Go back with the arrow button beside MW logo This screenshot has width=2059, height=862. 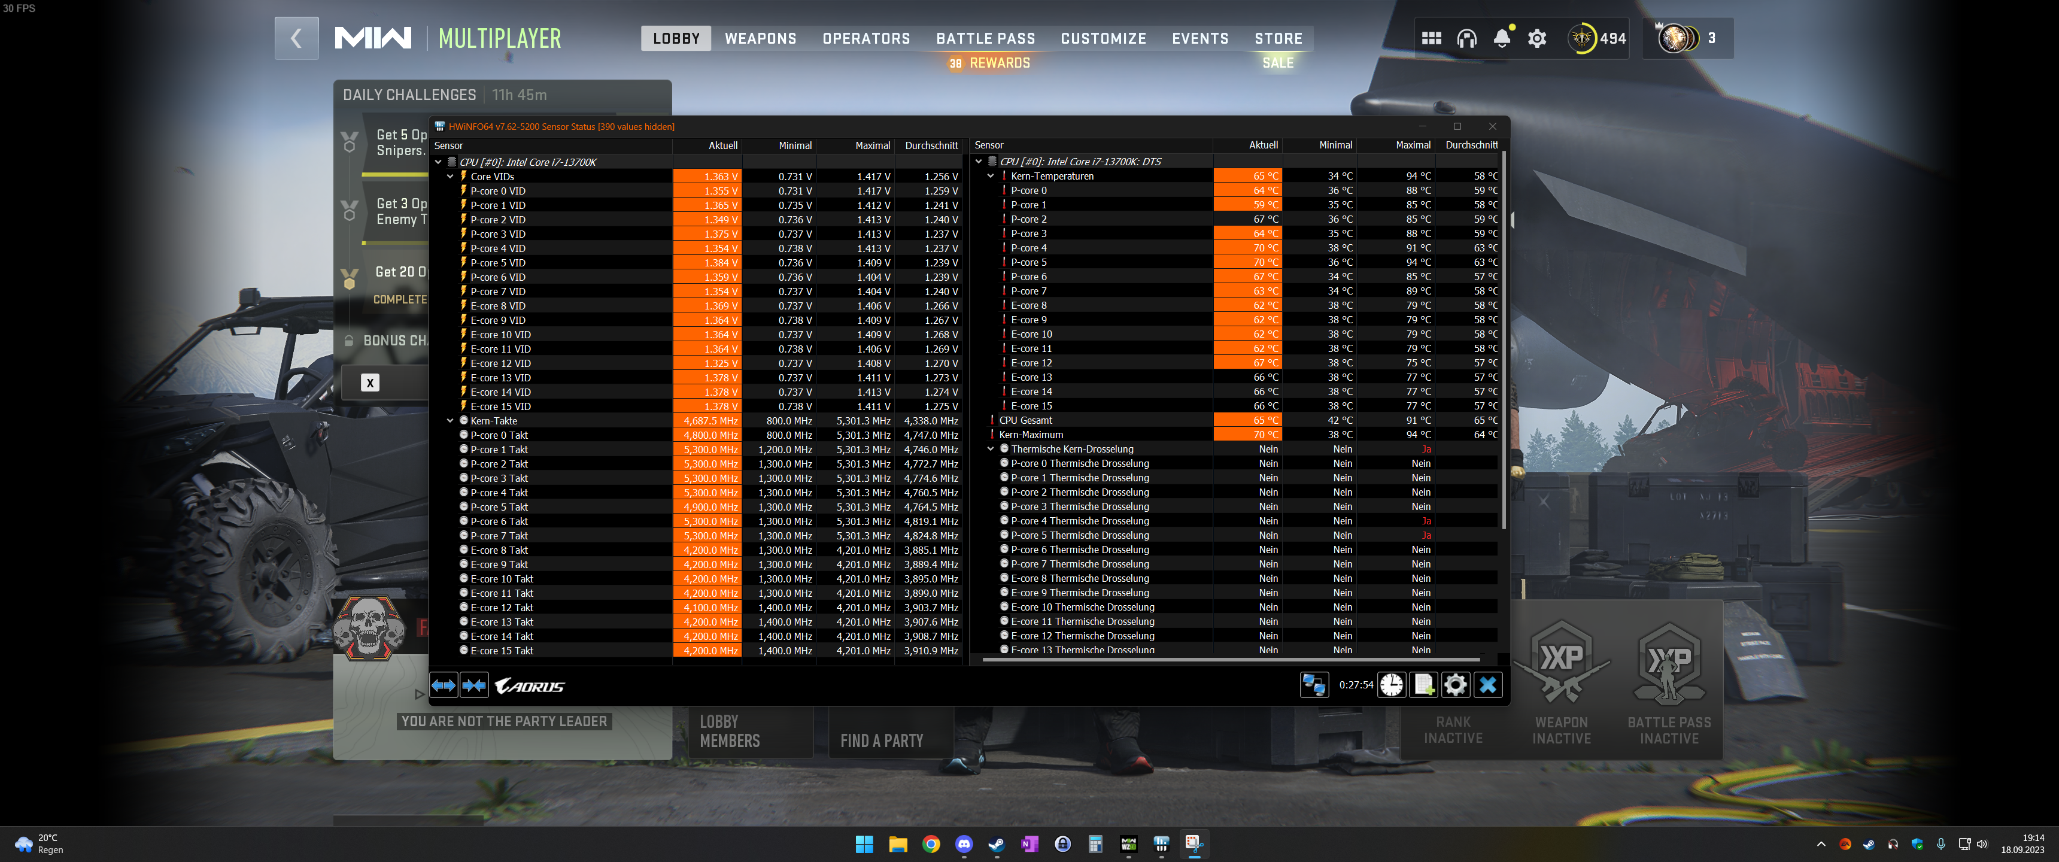click(296, 38)
